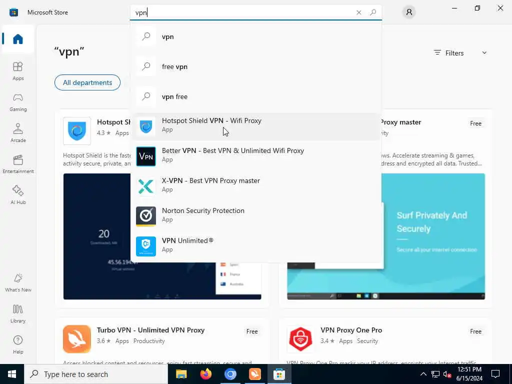Expand the Filters dropdown chevron
Screen dimensions: 512x384
coord(484,53)
